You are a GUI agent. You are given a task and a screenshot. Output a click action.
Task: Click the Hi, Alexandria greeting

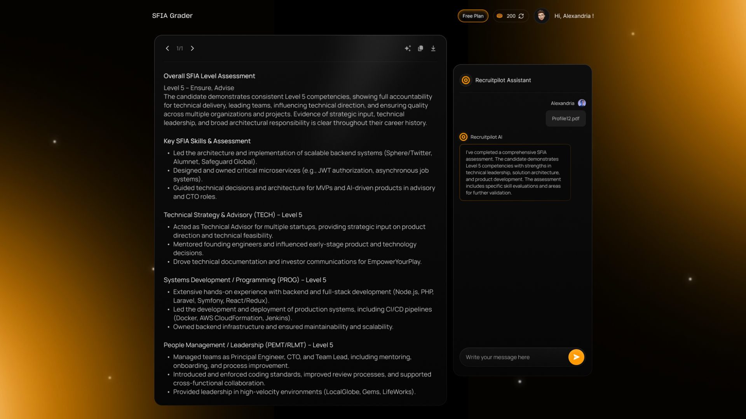tap(574, 16)
